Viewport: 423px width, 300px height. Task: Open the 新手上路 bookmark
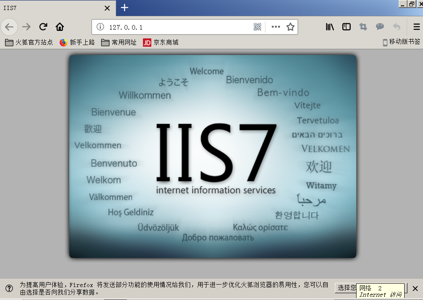77,42
